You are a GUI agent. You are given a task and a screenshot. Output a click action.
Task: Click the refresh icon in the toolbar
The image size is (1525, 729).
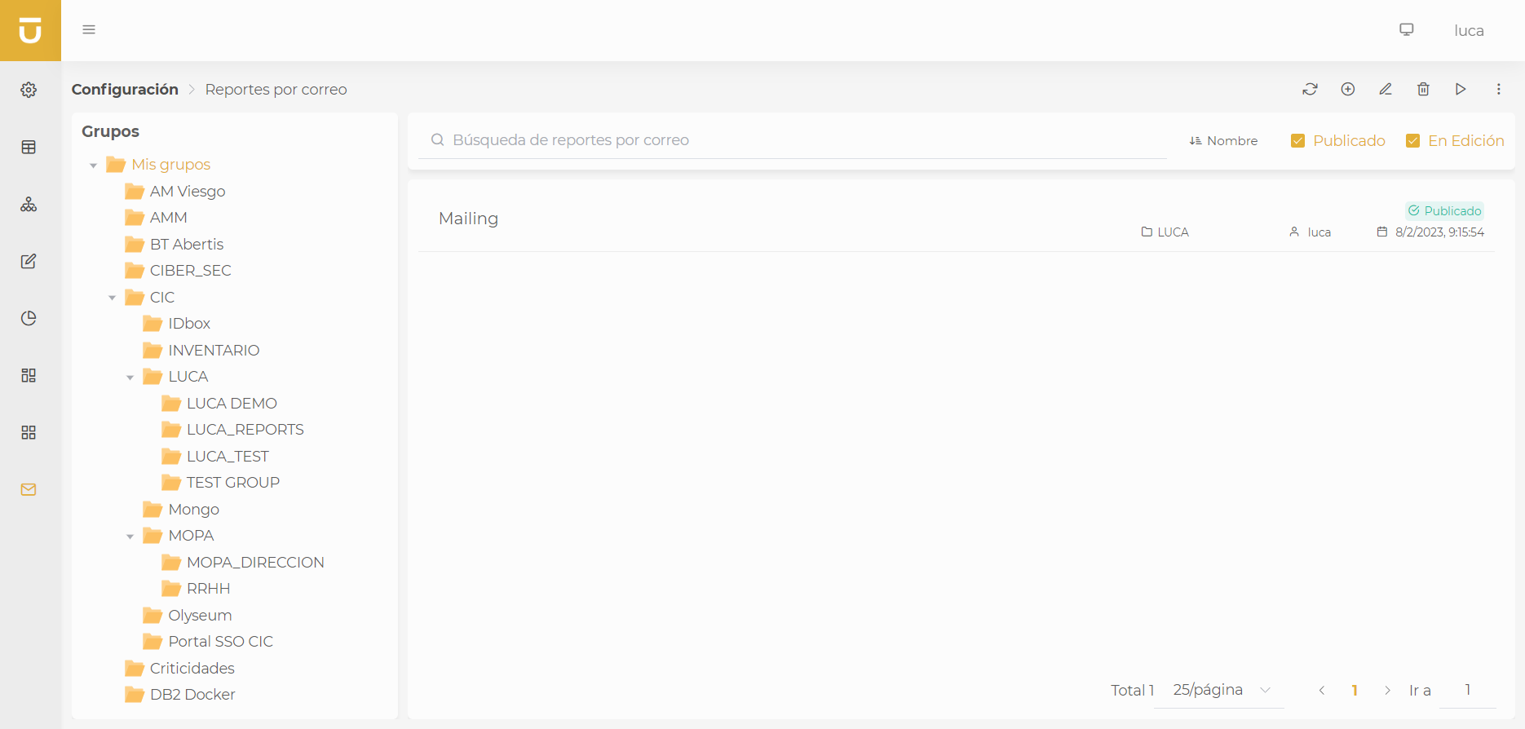coord(1310,89)
